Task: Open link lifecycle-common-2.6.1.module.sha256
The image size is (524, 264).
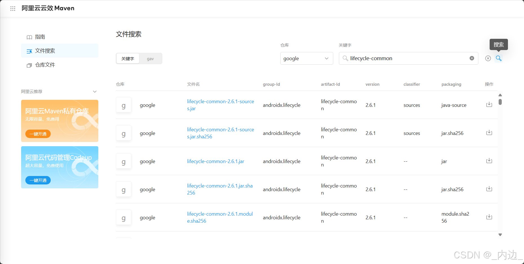Action: [220, 217]
